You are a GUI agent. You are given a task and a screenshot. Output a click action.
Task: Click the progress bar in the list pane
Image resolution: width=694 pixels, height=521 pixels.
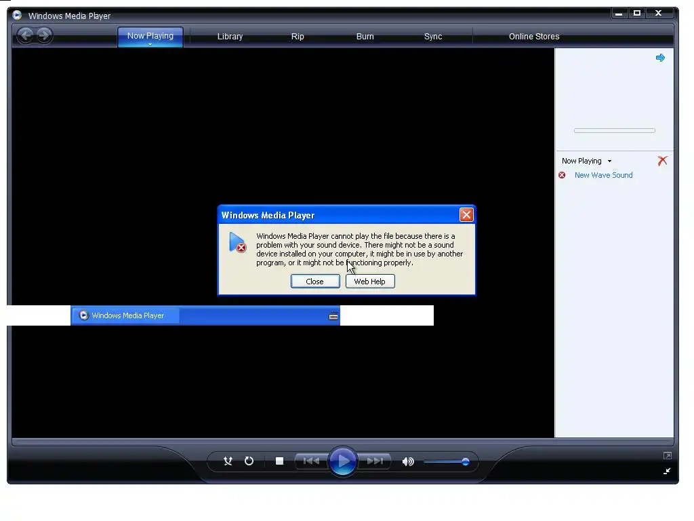pyautogui.click(x=614, y=131)
